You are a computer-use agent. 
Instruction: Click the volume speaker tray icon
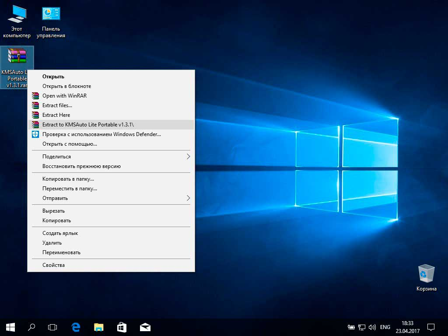coord(372,327)
